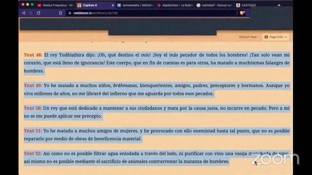The height and width of the screenshot is (175, 312).
Task: Reload the vedabase page
Action: tap(39, 13)
